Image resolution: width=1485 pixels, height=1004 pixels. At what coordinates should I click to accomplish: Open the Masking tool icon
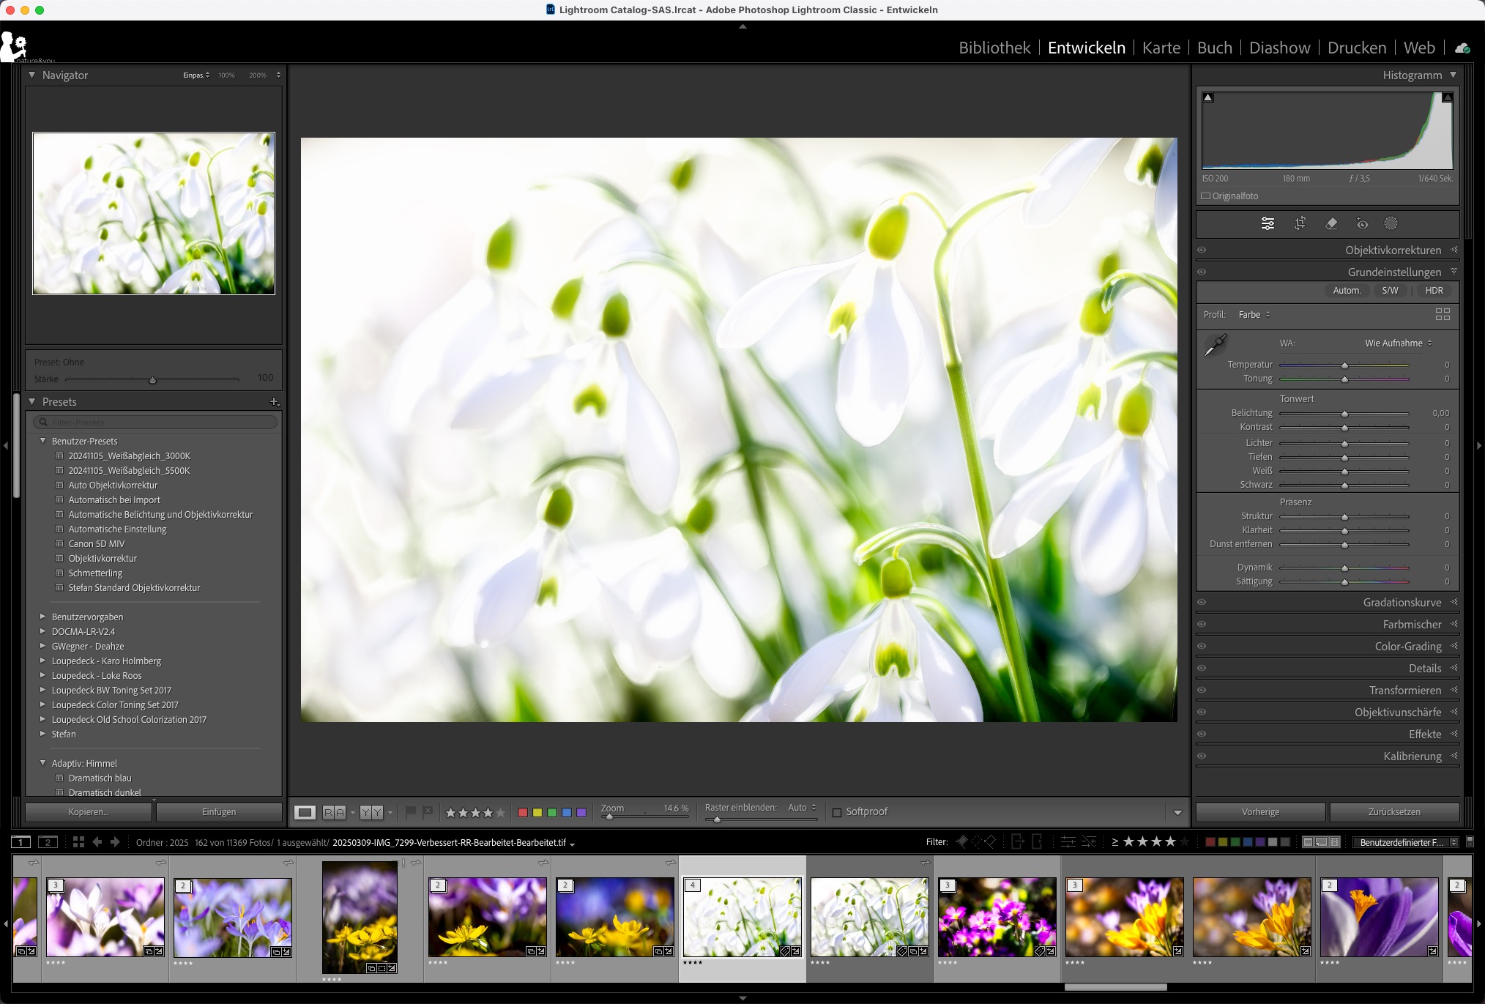pos(1391,224)
